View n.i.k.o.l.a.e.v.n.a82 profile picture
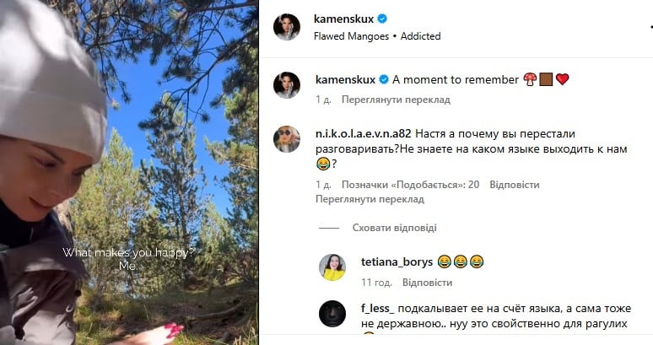653x345 pixels. click(x=287, y=139)
